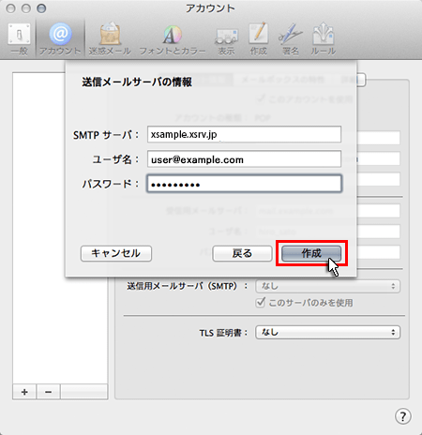Open the 作成 toolbar preferences pane
The height and width of the screenshot is (435, 422).
pos(259,39)
